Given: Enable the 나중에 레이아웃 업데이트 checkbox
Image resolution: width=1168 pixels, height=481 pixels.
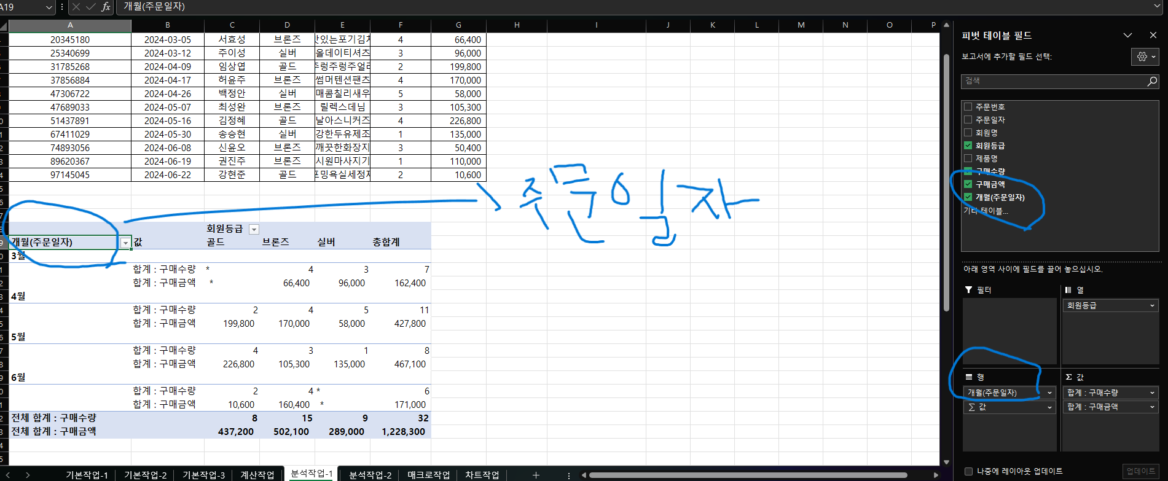Looking at the screenshot, I should click(x=968, y=471).
